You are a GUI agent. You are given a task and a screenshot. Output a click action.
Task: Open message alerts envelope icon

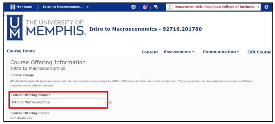pyautogui.click(x=133, y=7)
